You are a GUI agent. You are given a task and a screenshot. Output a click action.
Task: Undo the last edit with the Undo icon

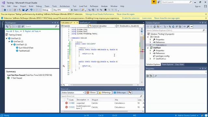(31, 10)
